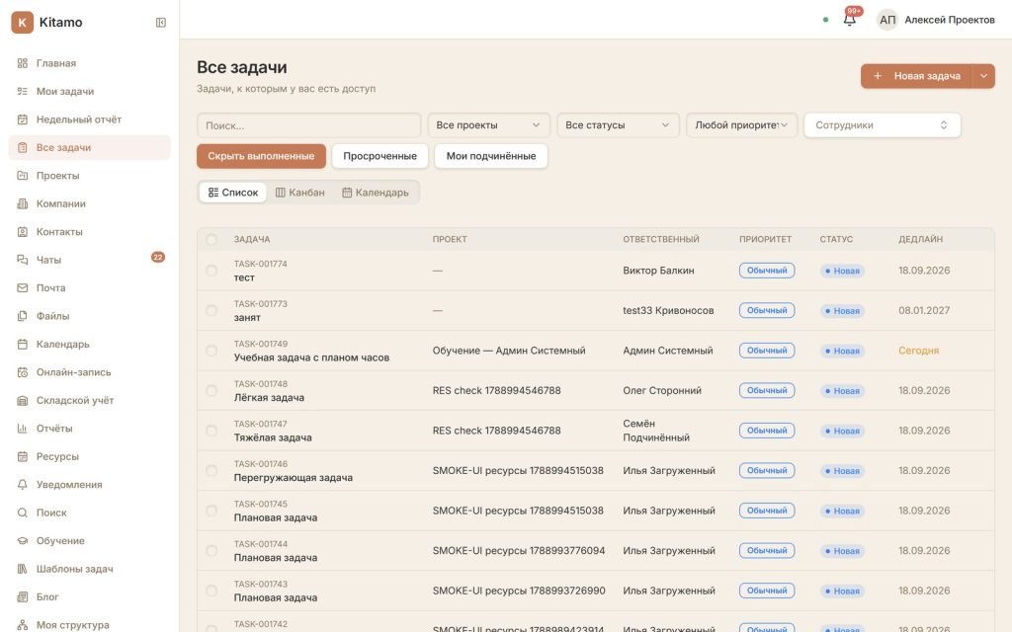Switch to Календарь view tab
Viewport: 1012px width, 632px height.
coord(376,193)
